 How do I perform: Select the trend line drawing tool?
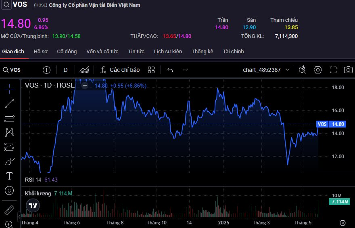pyautogui.click(x=9, y=103)
